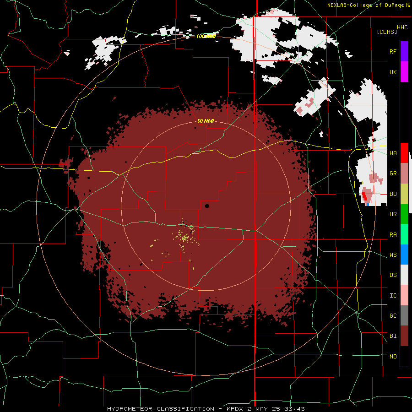Click the WS legend label
This screenshot has height=412, width=412.
(393, 255)
